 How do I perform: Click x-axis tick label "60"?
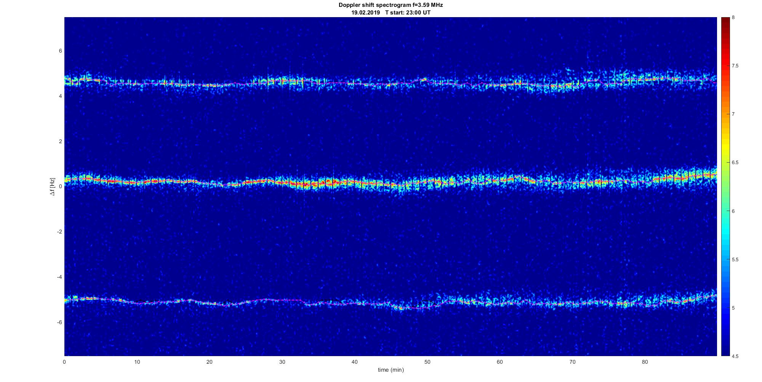(x=500, y=362)
